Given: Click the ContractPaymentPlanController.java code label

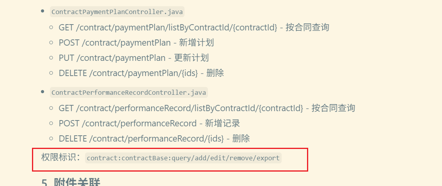Looking at the screenshot, I should tap(117, 12).
